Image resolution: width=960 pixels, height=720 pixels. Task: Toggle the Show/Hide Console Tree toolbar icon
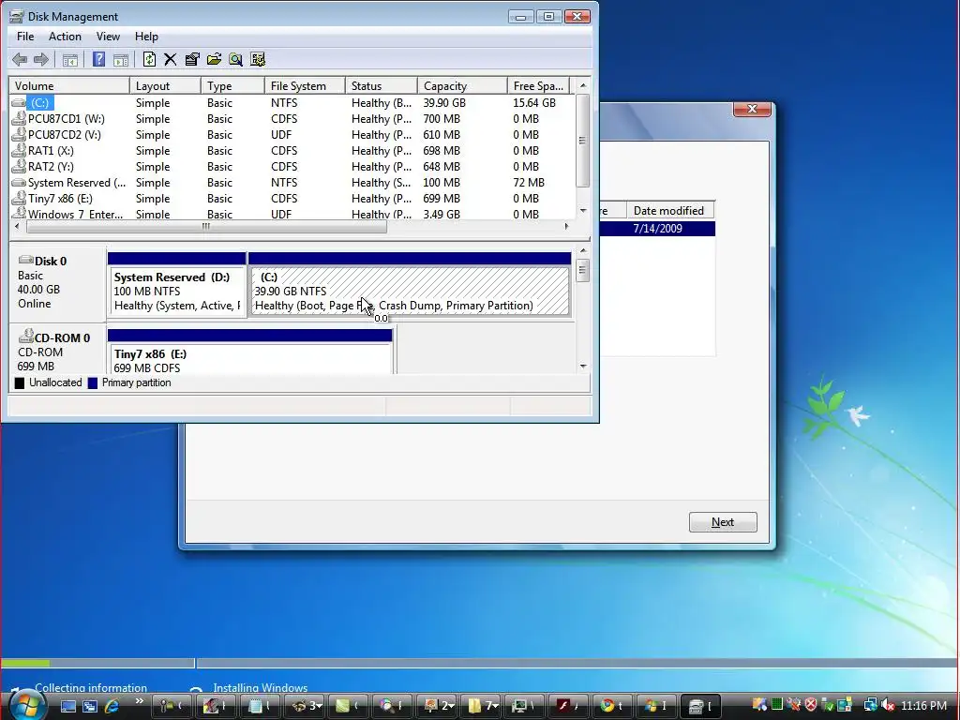70,59
